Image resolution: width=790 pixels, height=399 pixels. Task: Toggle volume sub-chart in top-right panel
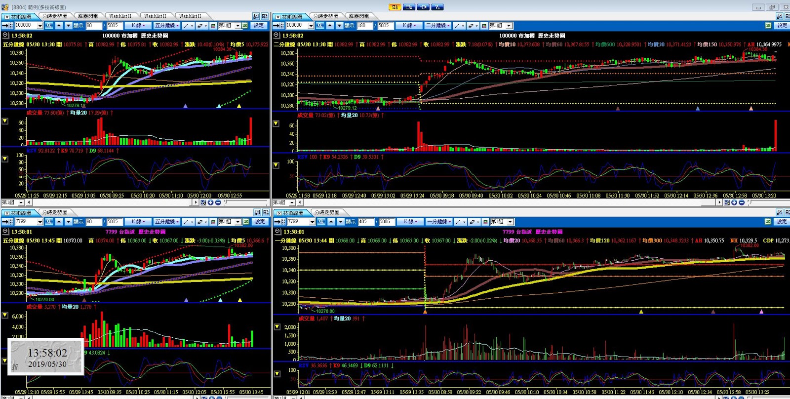point(276,123)
